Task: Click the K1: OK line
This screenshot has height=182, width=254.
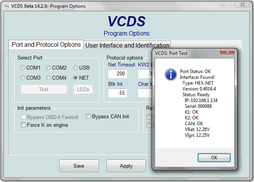Action: [191, 112]
